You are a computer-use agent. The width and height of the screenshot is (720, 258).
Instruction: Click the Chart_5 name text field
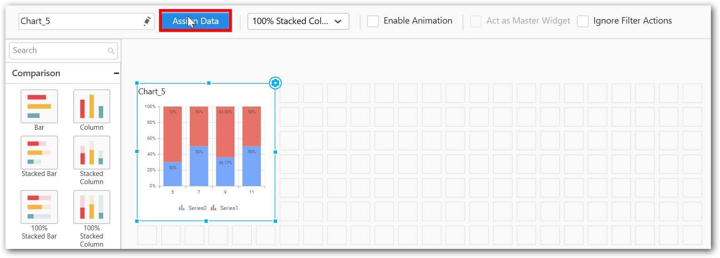pos(81,21)
